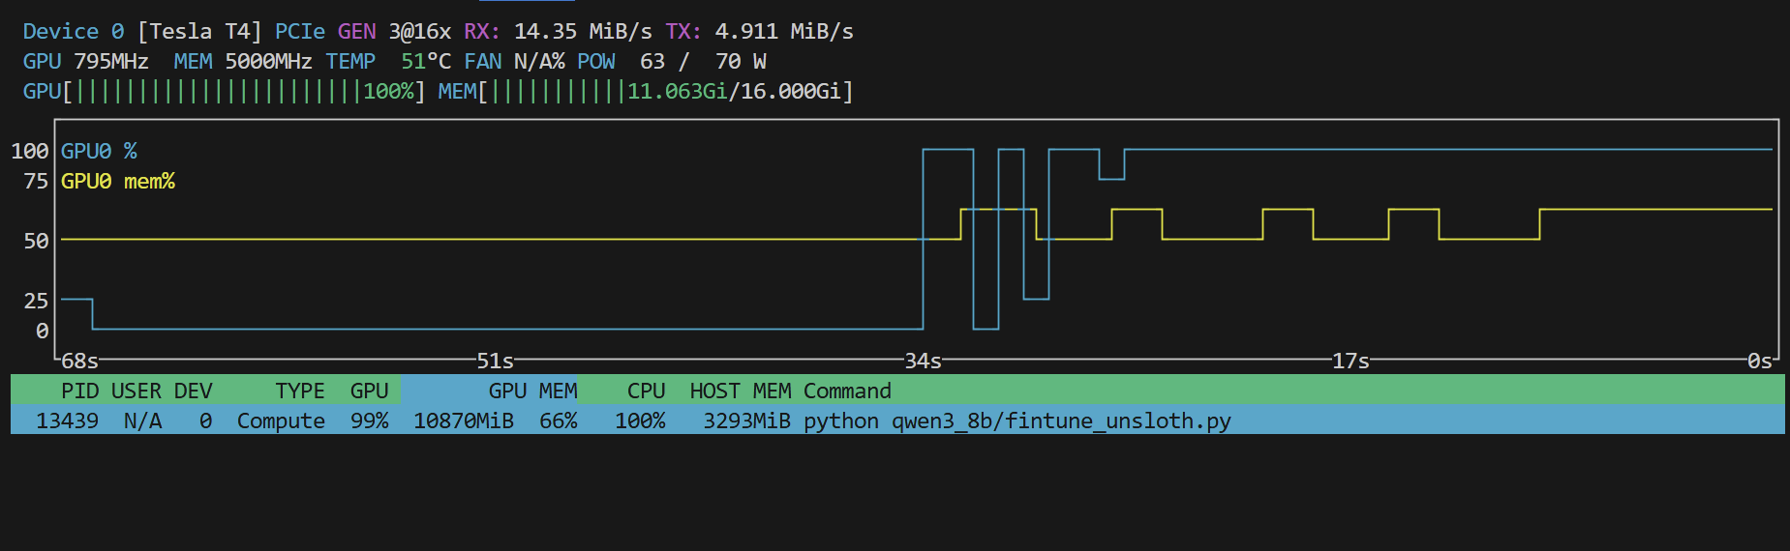Click the CPU column header

(x=646, y=391)
